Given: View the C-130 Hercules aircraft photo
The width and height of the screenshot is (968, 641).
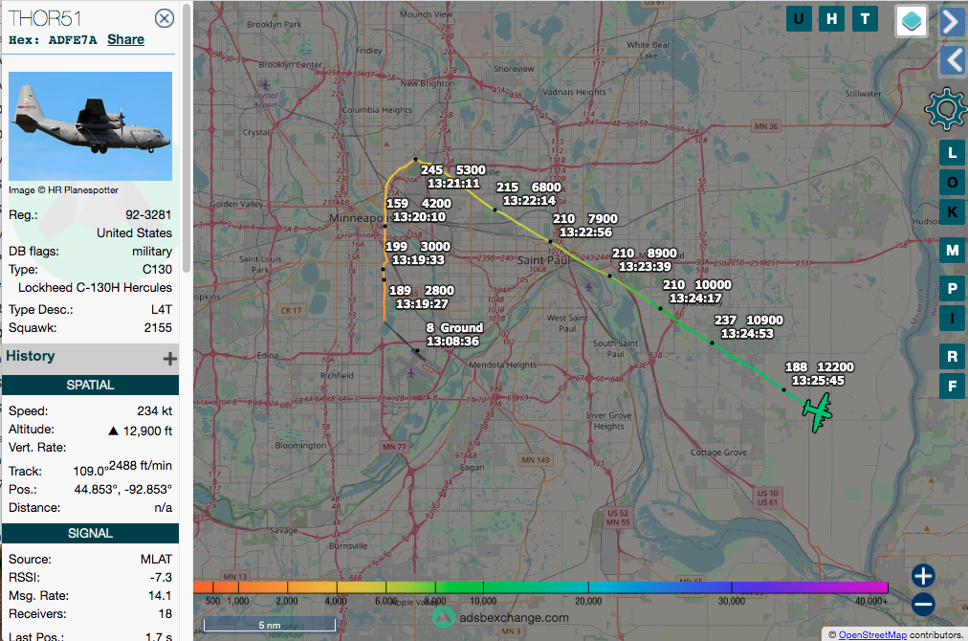Looking at the screenshot, I should click(90, 126).
